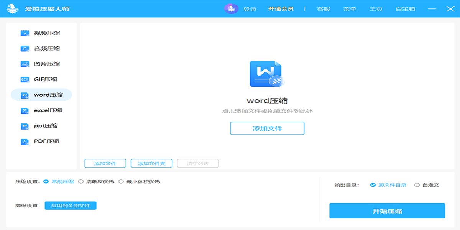Open 百宝箱 in the top bar
Viewport: 460px width, 230px height.
(x=405, y=9)
